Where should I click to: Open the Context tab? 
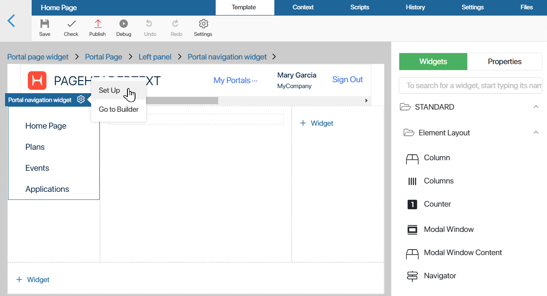[303, 7]
